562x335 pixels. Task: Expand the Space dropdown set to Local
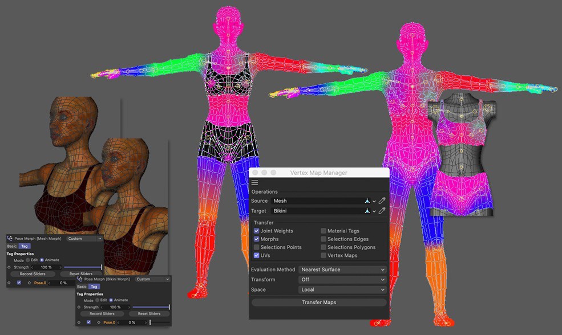pyautogui.click(x=342, y=290)
